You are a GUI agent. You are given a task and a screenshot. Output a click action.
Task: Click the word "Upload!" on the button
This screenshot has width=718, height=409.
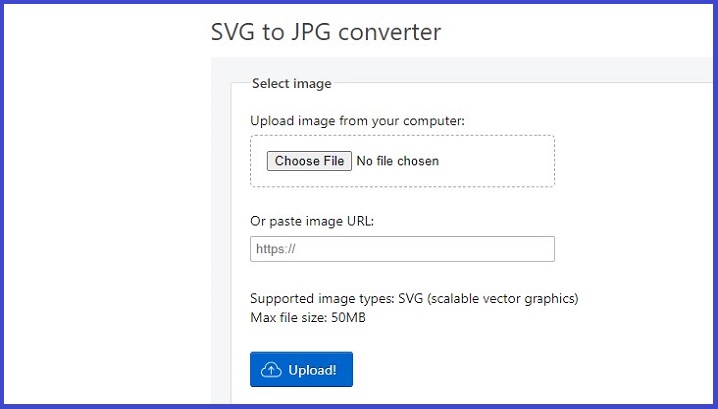(312, 370)
